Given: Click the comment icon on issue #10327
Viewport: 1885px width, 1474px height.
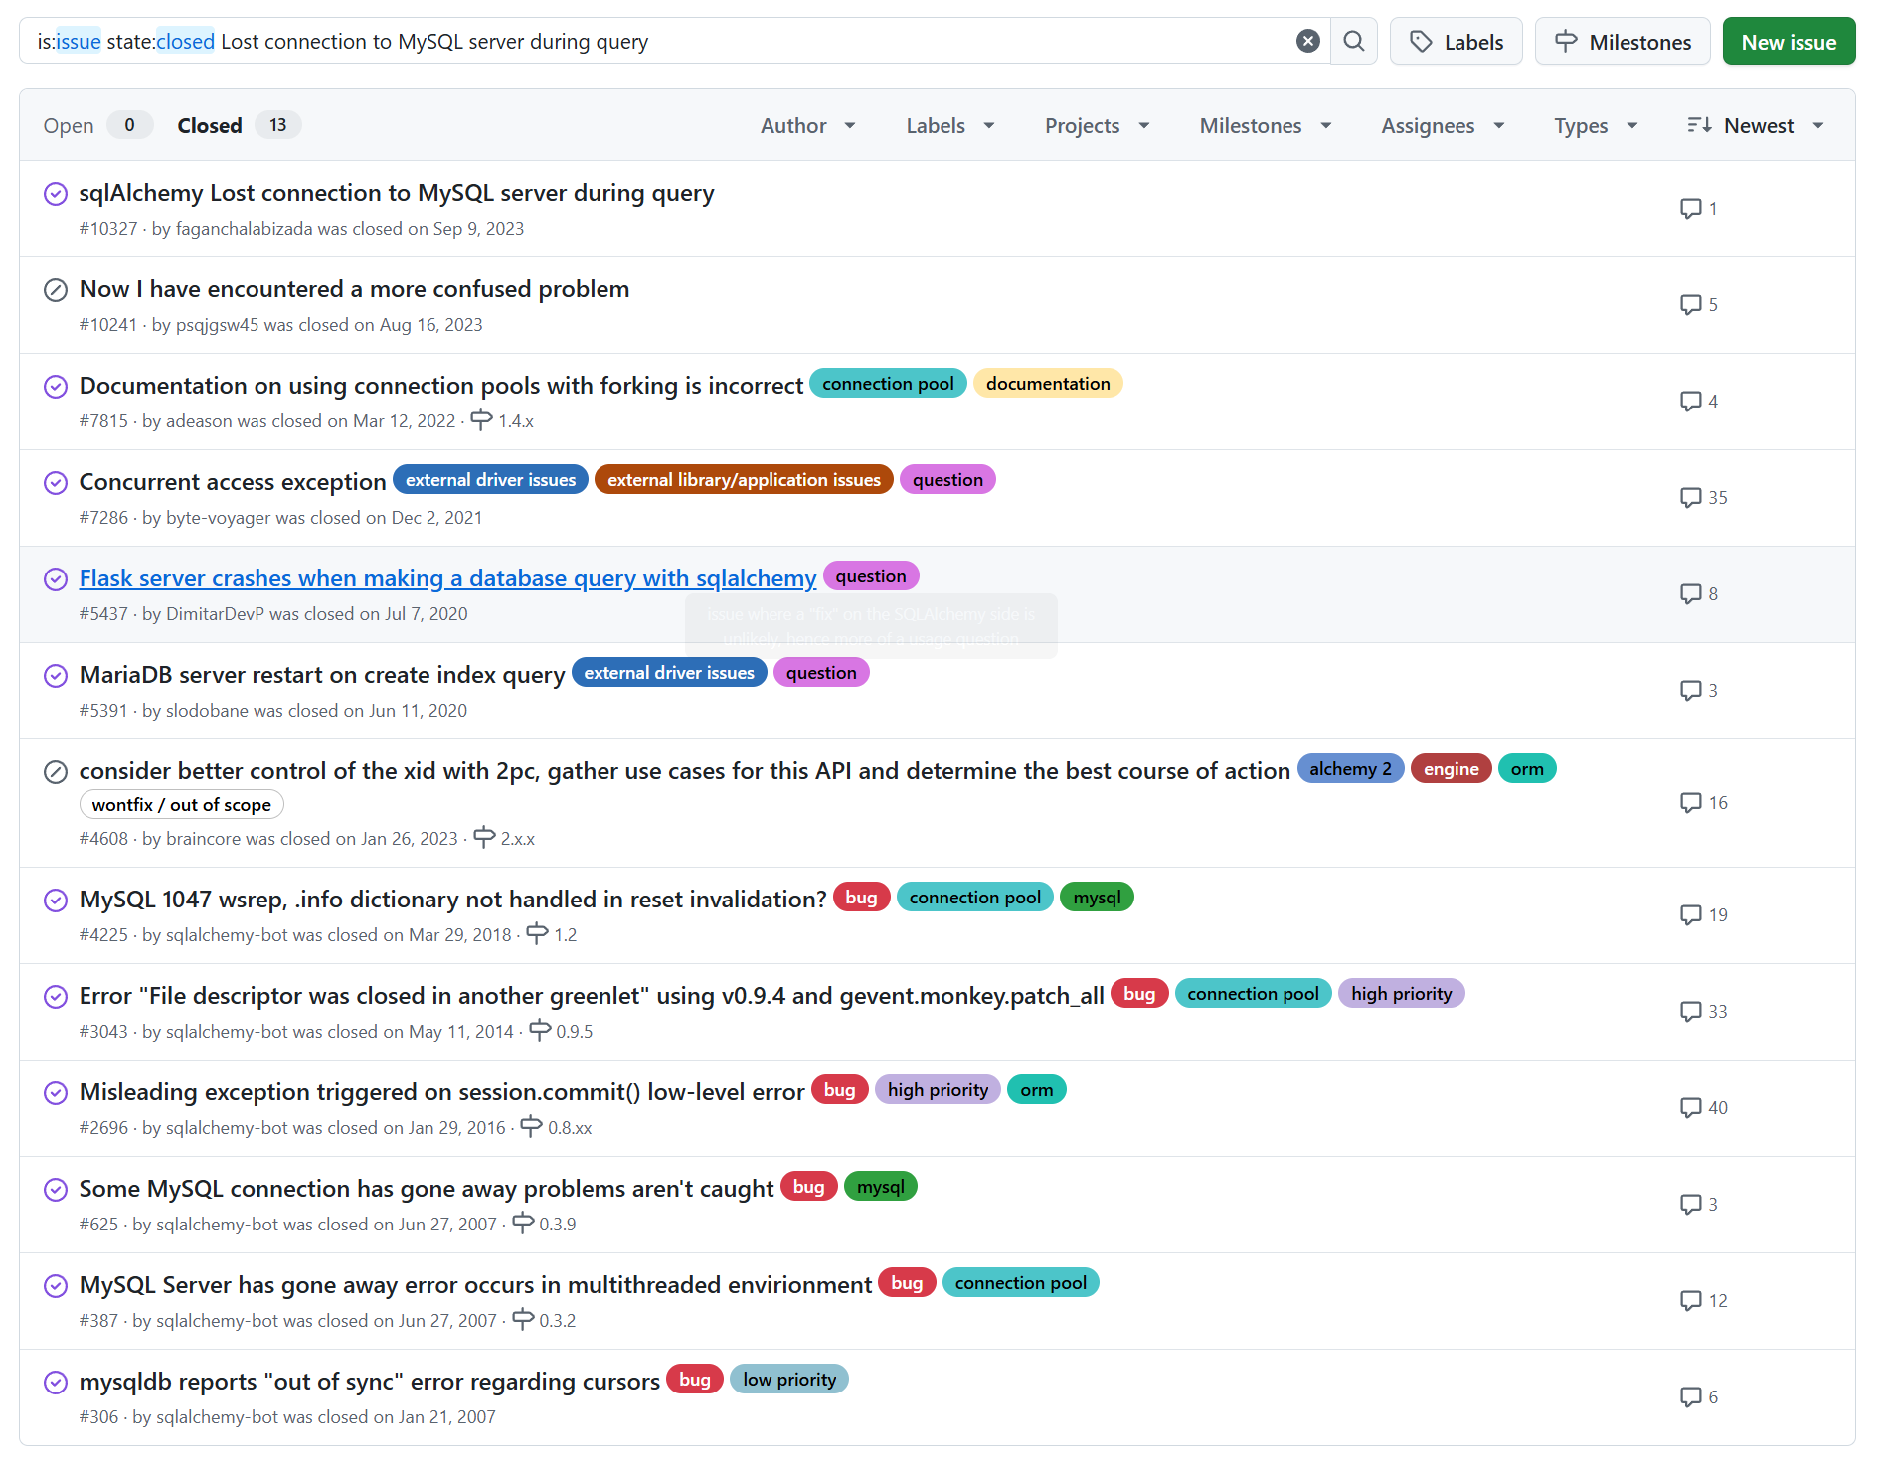Looking at the screenshot, I should tap(1690, 208).
